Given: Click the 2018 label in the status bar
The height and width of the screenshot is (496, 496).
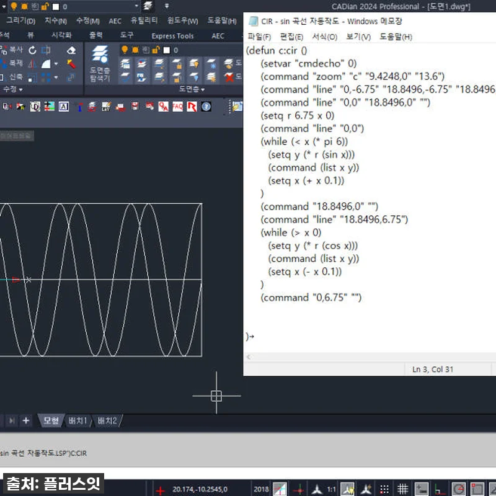Looking at the screenshot, I should click(x=261, y=489).
